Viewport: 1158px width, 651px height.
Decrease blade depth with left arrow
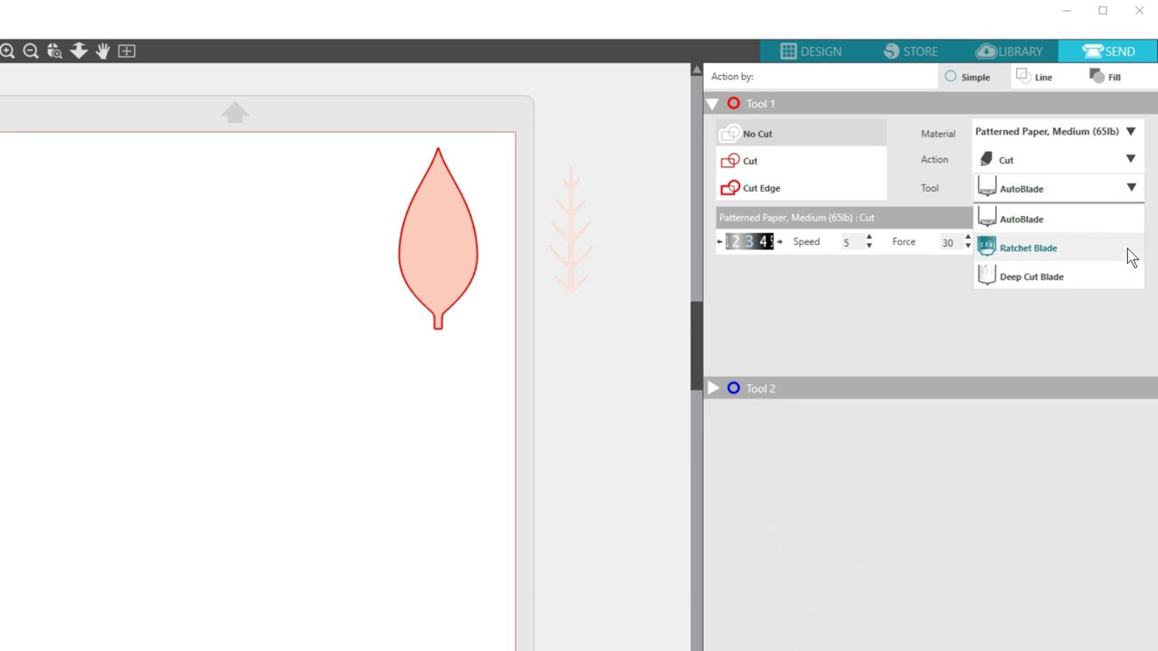click(720, 241)
